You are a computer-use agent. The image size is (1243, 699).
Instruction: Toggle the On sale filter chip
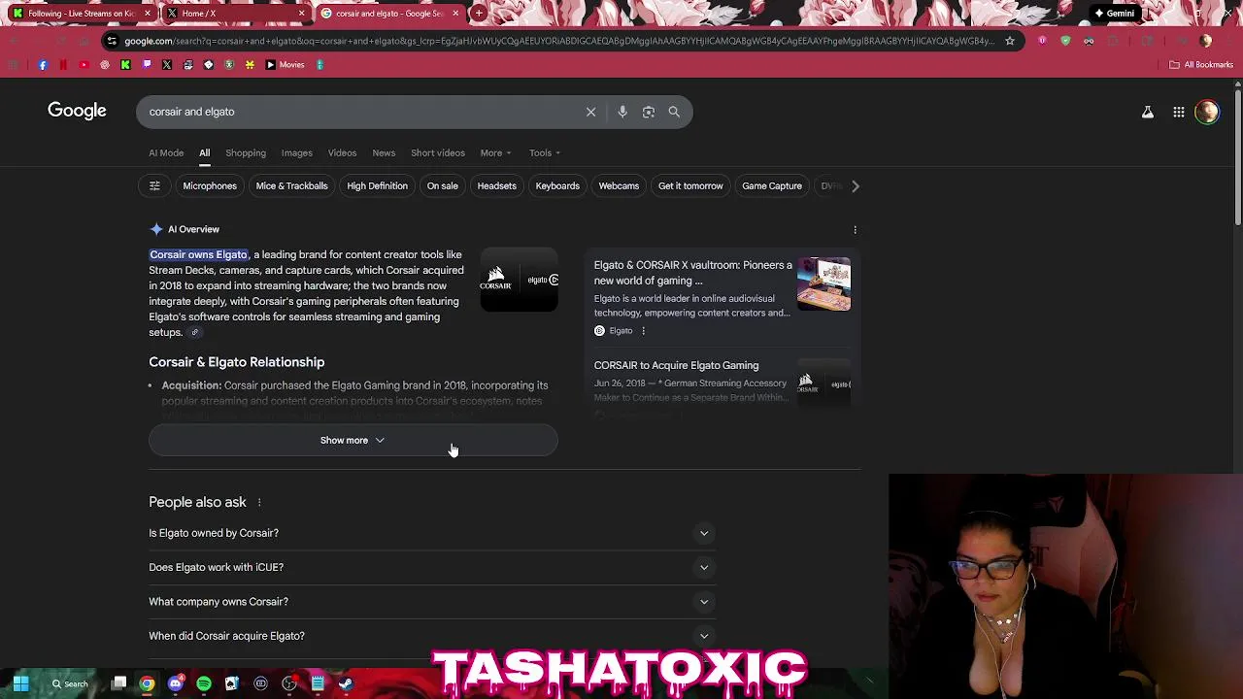(x=443, y=185)
